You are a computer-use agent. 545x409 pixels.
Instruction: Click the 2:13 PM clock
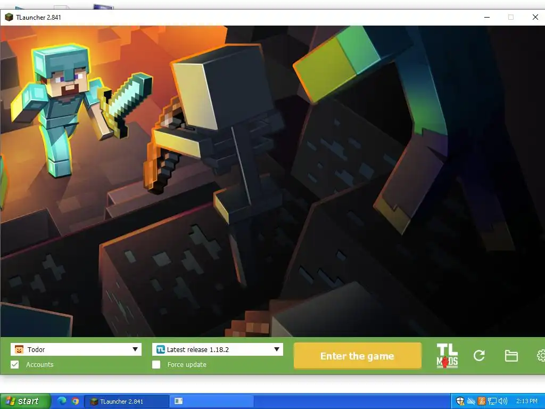coord(526,401)
